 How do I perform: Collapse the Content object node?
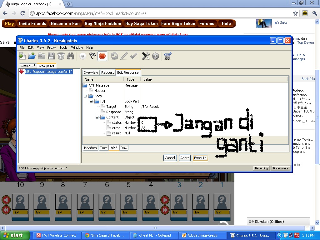point(97,117)
